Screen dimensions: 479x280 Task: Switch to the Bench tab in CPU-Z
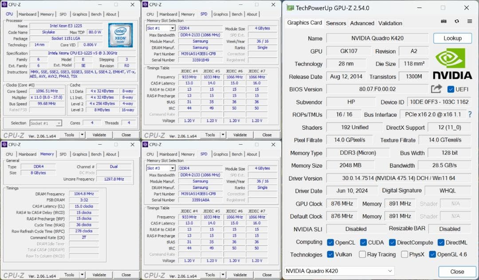(x=96, y=14)
